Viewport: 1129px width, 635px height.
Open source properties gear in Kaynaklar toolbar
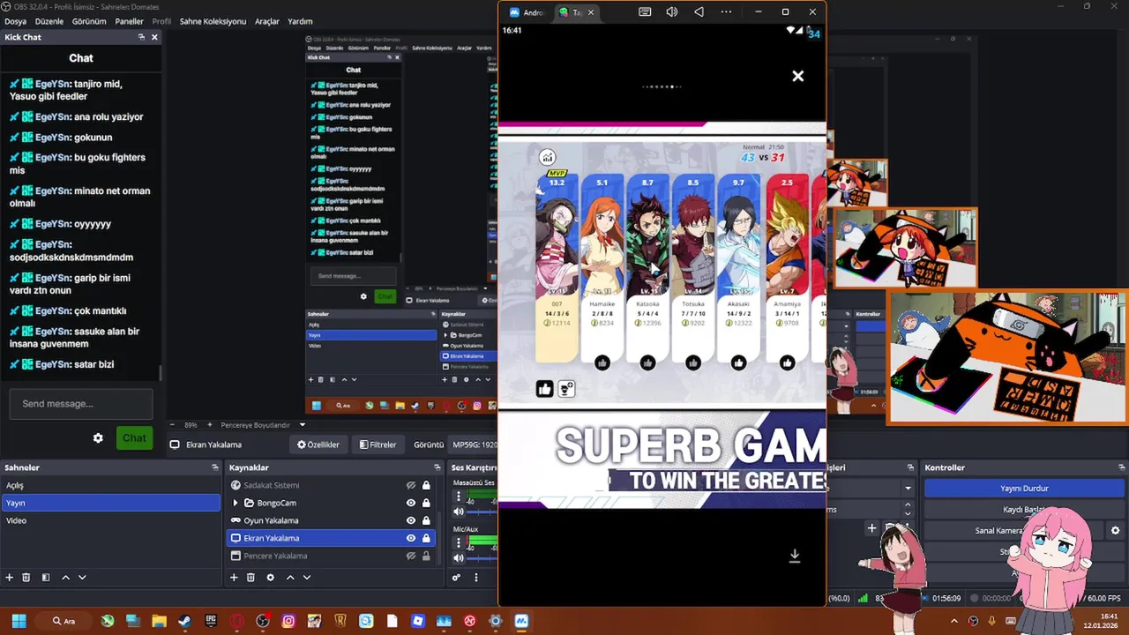tap(270, 578)
